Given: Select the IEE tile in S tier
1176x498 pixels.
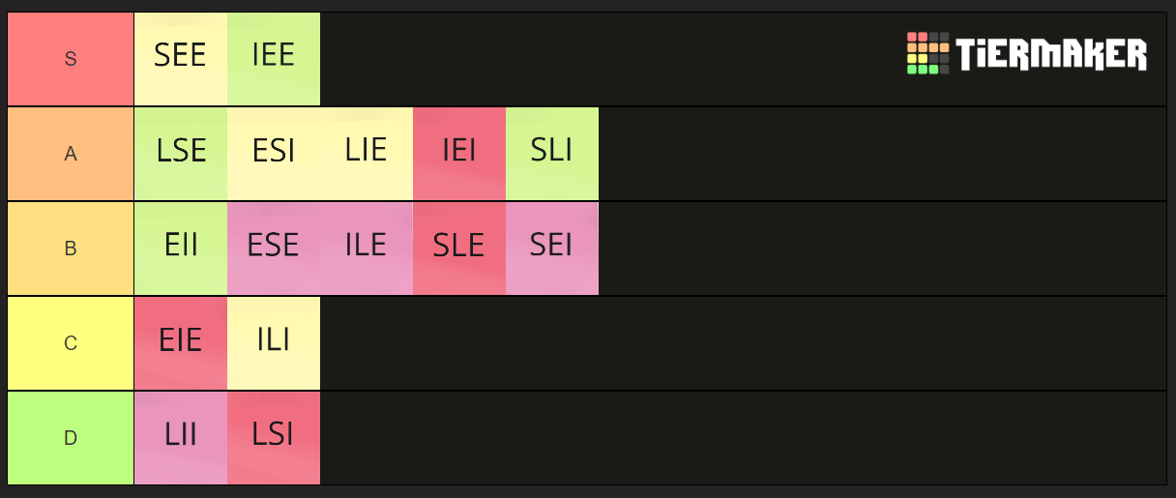Looking at the screenshot, I should (x=274, y=59).
